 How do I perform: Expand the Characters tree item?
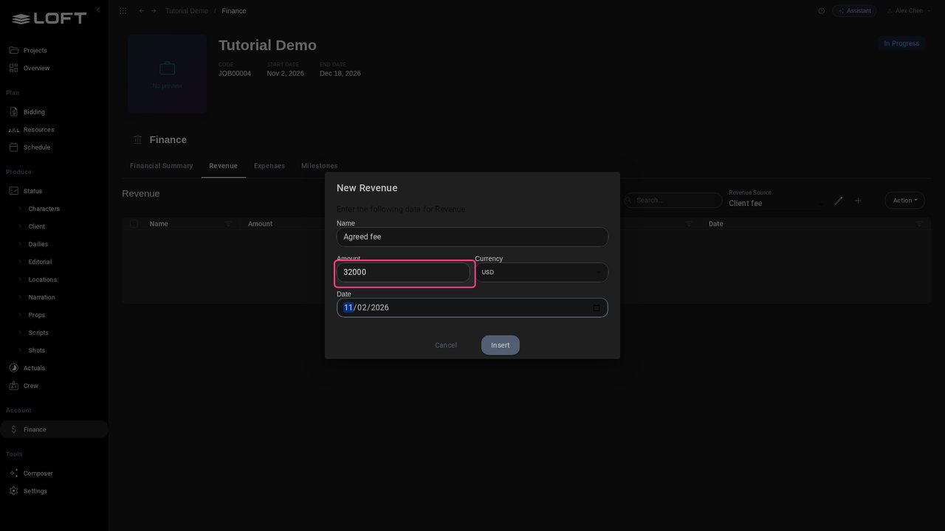point(20,209)
